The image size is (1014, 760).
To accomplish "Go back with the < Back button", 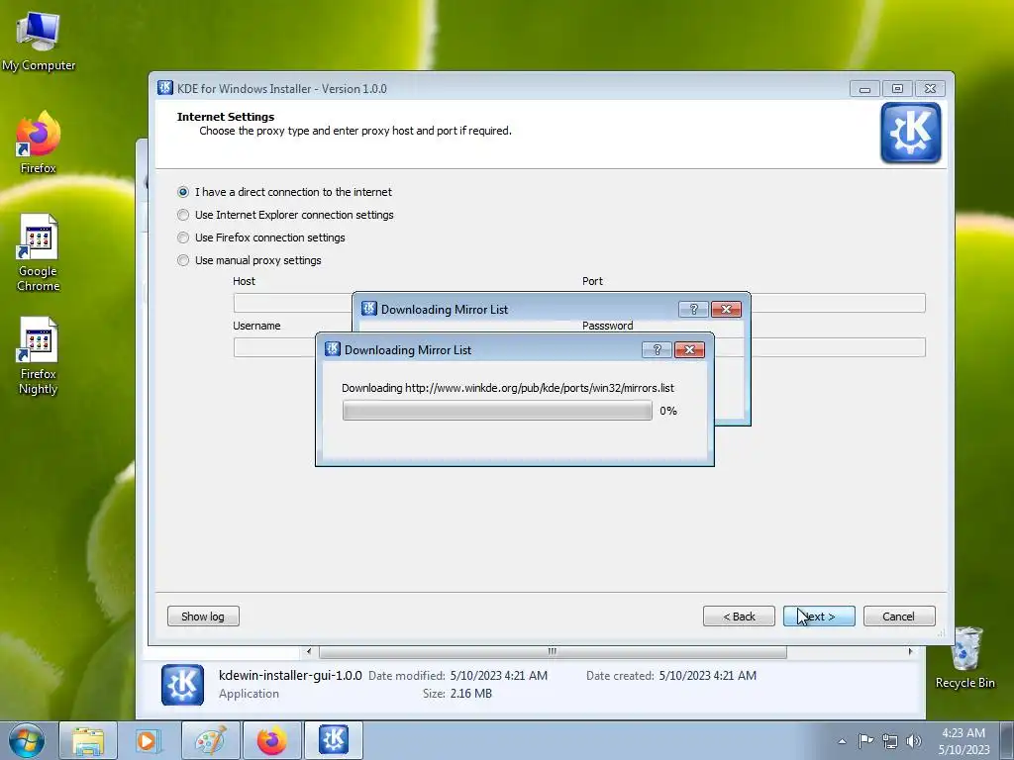I will [x=739, y=616].
